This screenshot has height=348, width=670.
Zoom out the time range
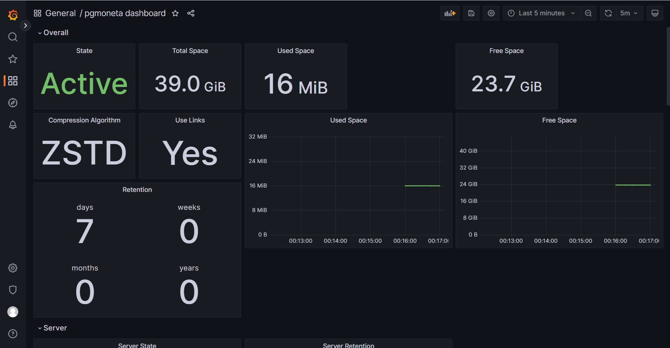point(588,13)
